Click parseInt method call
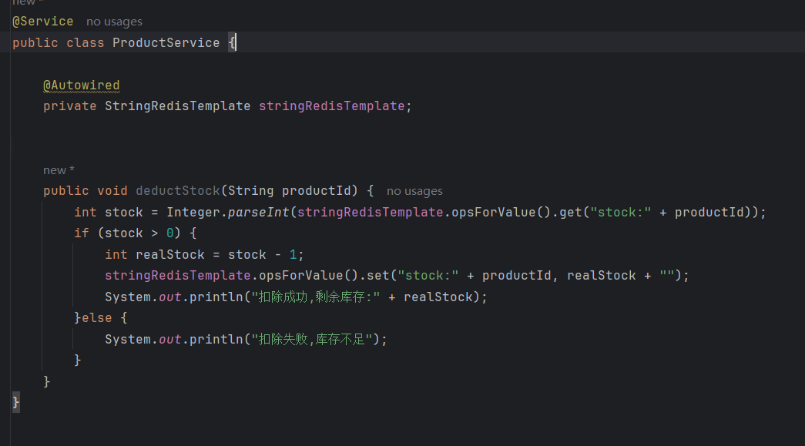The height and width of the screenshot is (446, 805). tap(259, 213)
